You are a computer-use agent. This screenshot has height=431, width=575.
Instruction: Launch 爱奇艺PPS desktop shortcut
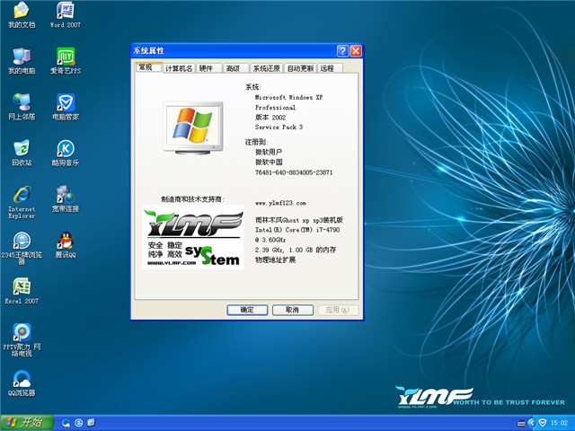tap(66, 61)
